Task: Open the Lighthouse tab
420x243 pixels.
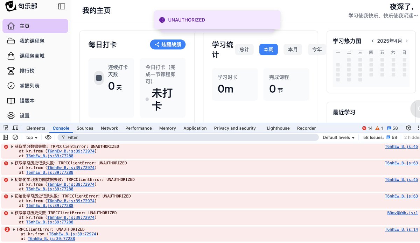Action: [x=278, y=128]
